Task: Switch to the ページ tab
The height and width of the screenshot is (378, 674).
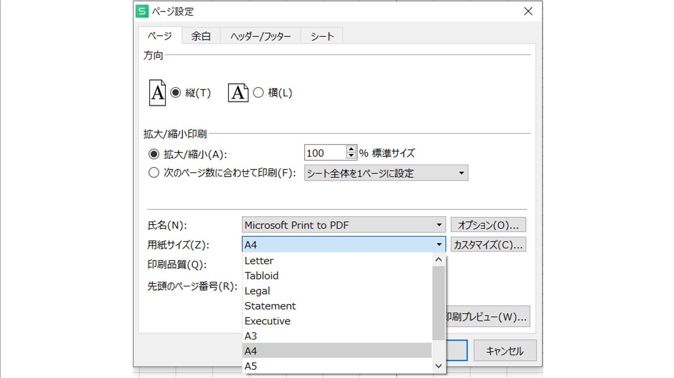Action: pos(160,36)
